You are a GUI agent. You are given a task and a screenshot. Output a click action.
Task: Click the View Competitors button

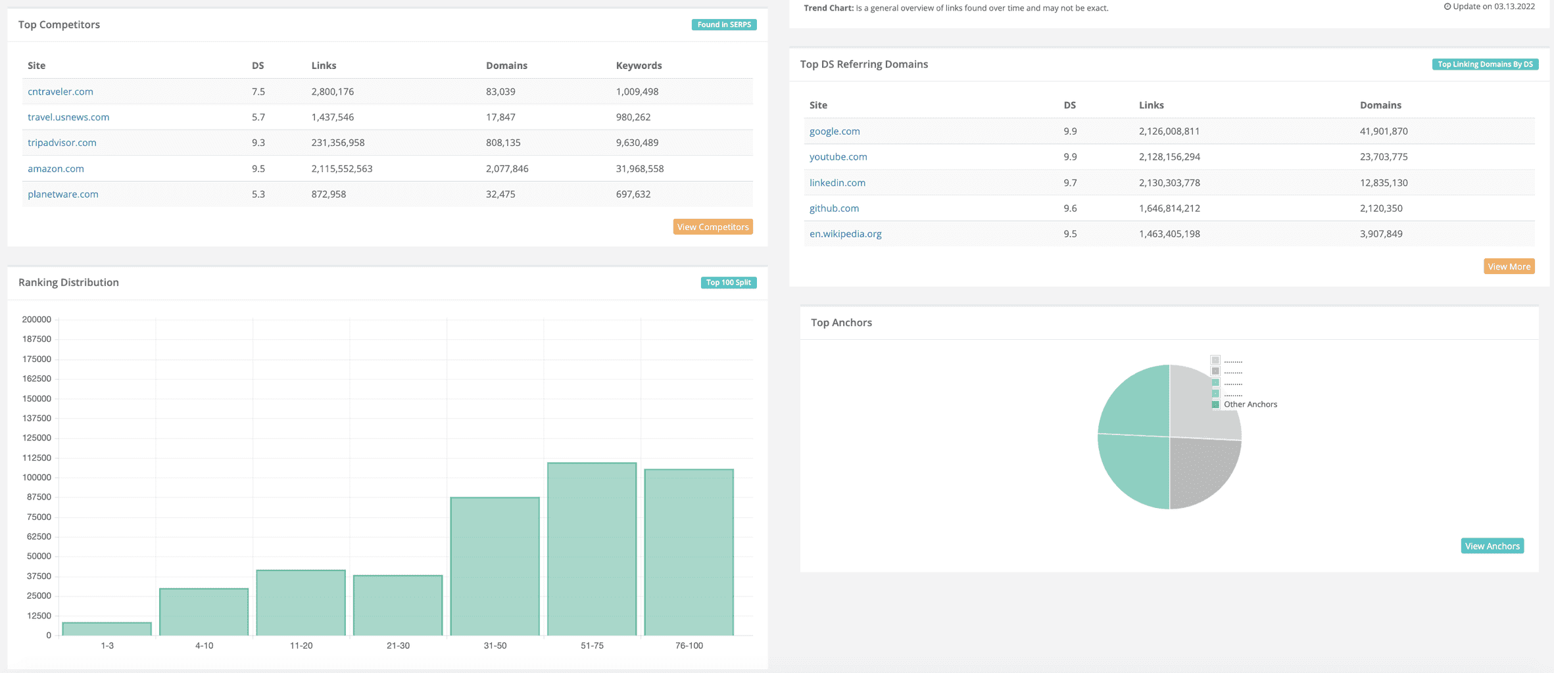pos(713,227)
